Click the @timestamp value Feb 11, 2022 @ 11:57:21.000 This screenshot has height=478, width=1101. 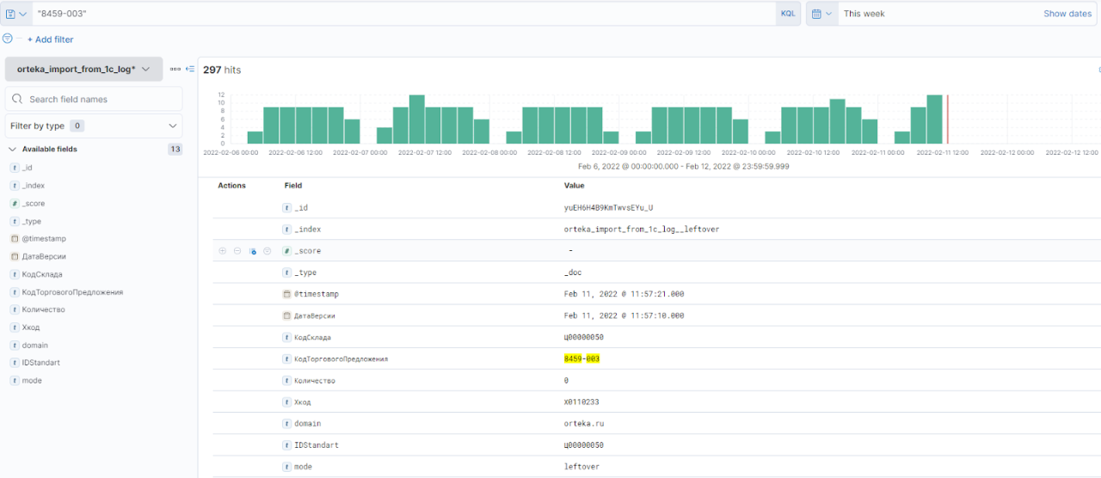coord(624,294)
